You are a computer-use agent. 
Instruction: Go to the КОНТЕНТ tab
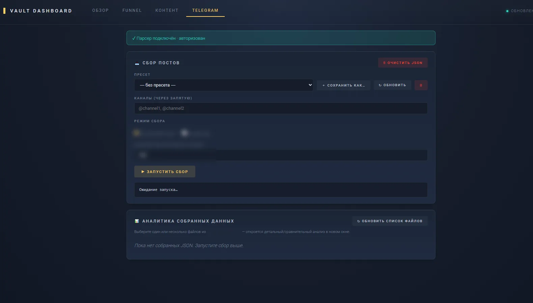167,10
